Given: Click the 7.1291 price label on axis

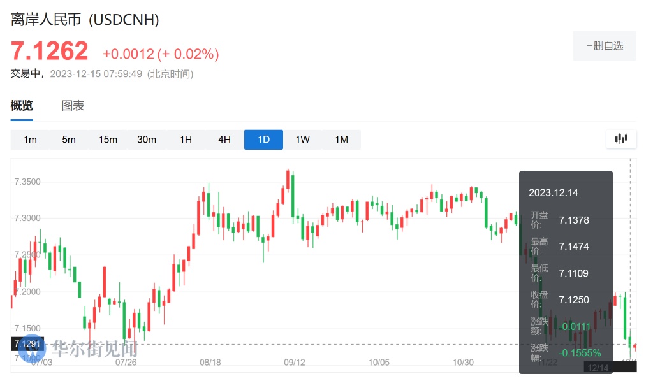Looking at the screenshot, I should click(x=27, y=344).
